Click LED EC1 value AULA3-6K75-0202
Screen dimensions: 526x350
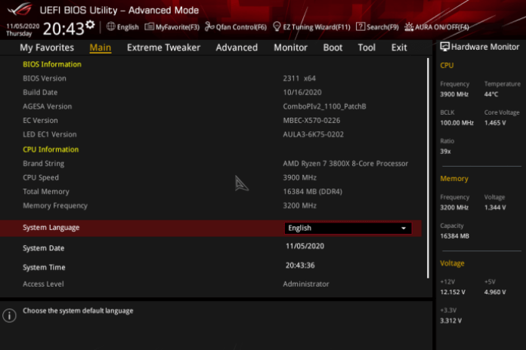pyautogui.click(x=314, y=134)
